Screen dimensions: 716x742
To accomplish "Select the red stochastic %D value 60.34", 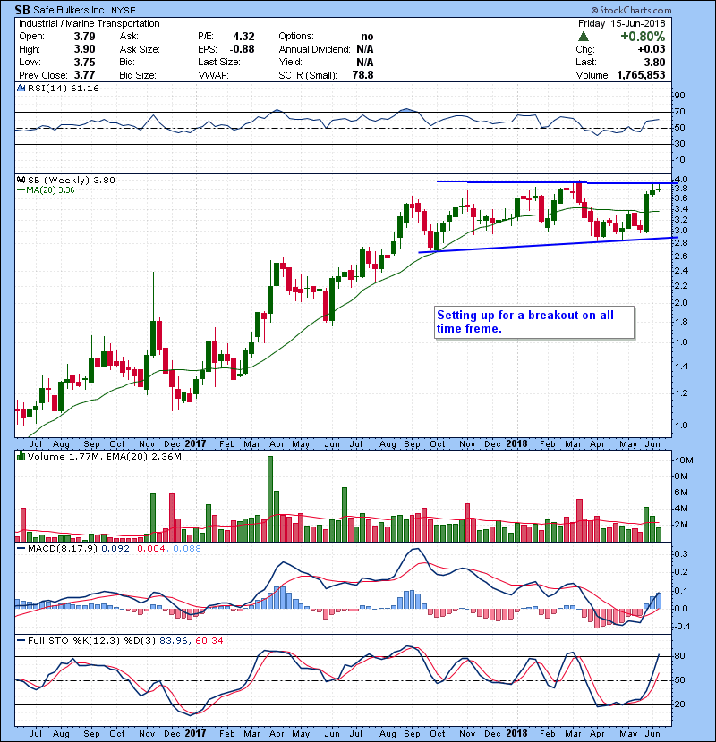I will [209, 640].
